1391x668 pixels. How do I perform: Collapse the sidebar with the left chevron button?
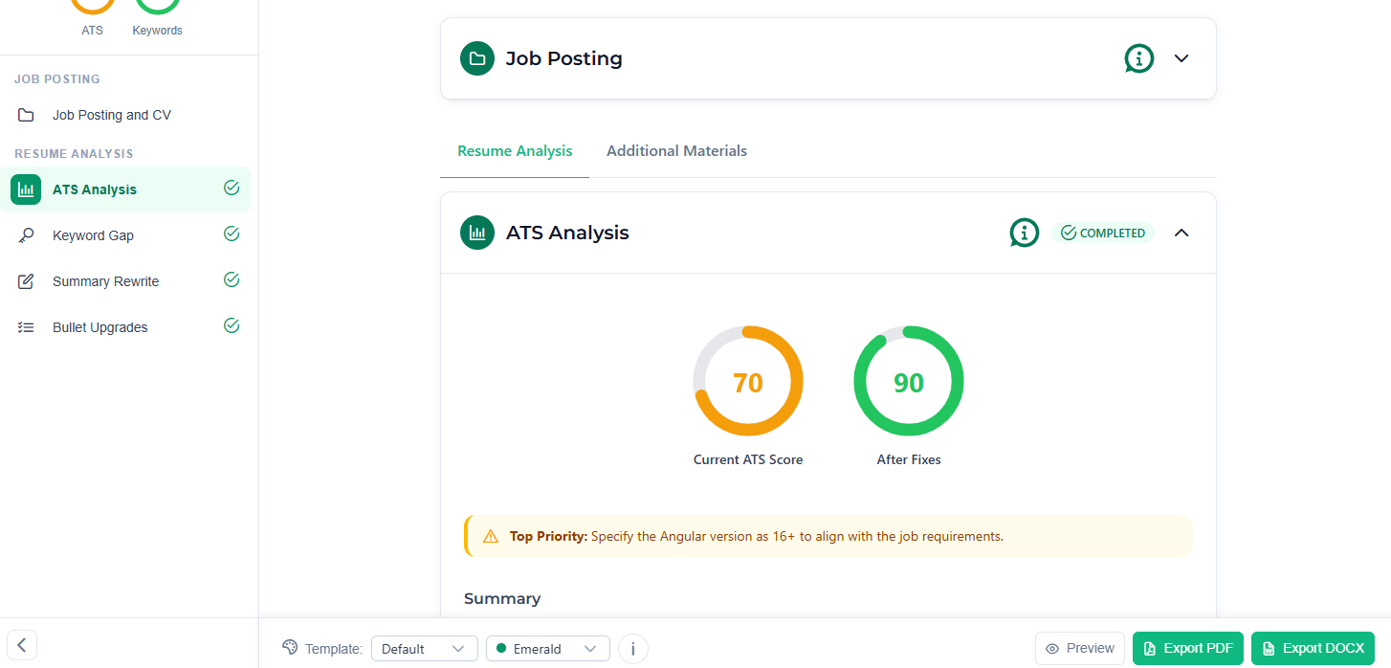pyautogui.click(x=22, y=644)
